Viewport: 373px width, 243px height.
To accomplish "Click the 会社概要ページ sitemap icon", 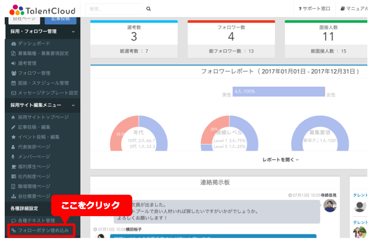I will click(14, 196).
